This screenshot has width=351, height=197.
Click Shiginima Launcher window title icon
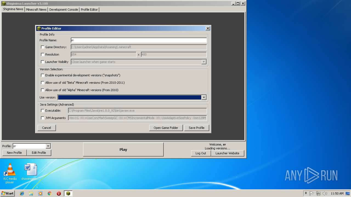(x=4, y=4)
